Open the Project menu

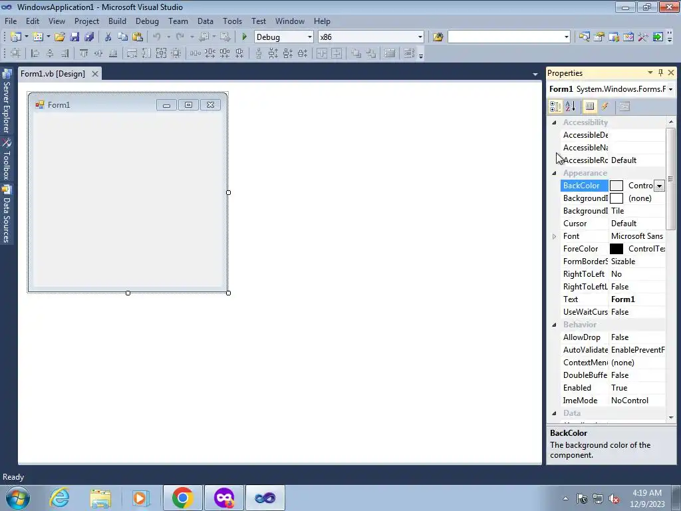pos(86,21)
